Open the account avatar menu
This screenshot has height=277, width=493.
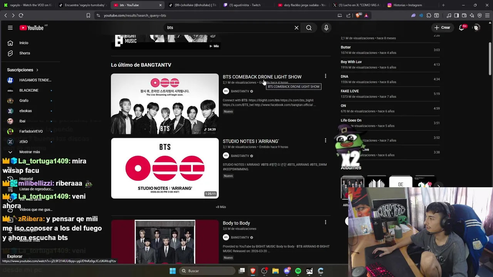[x=476, y=28]
